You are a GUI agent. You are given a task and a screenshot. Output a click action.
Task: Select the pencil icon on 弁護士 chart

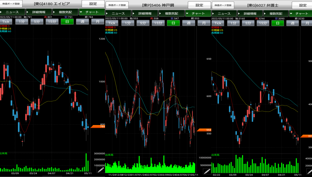point(309,171)
